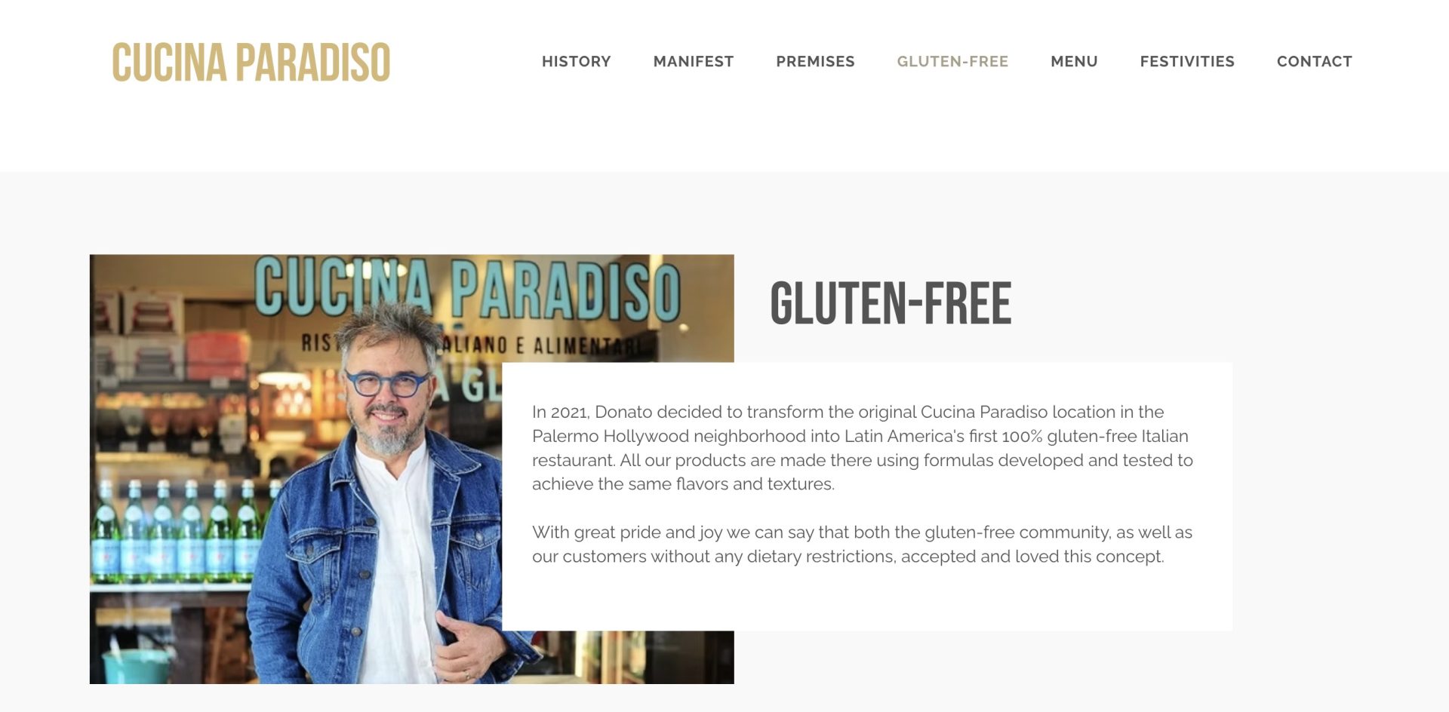Open the restaurant Menu page

[1074, 61]
